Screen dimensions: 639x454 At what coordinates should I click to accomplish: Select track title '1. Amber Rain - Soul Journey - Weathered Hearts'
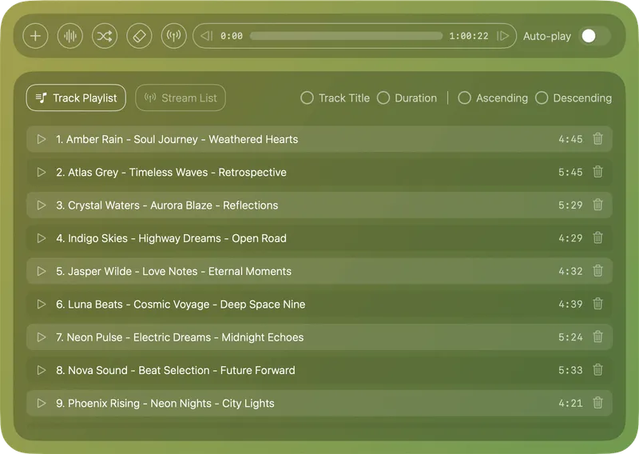point(177,140)
